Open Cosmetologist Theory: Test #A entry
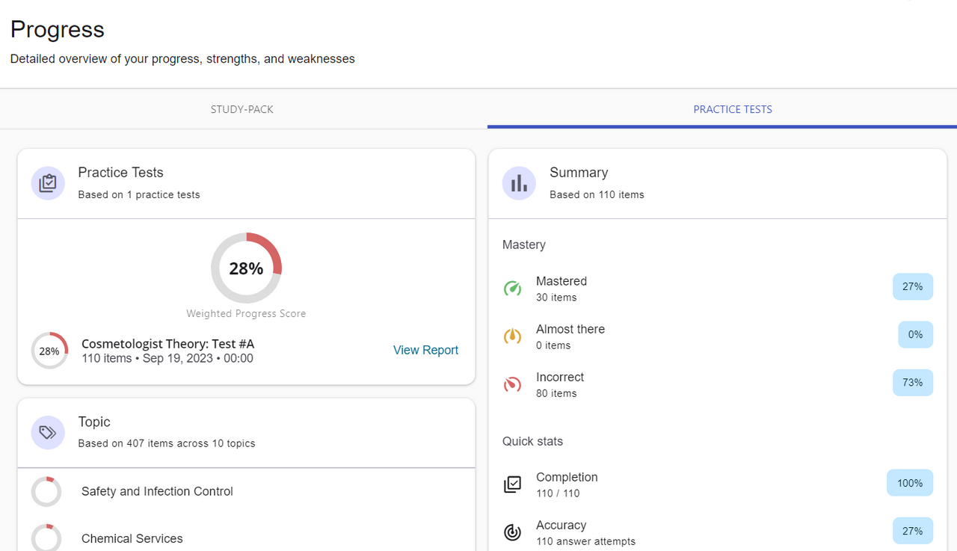Viewport: 957px width, 551px height. 167,344
